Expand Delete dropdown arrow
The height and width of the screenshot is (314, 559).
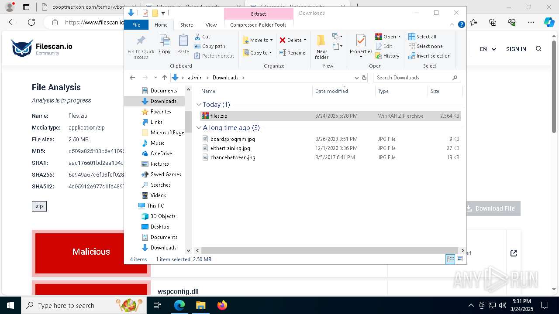305,40
